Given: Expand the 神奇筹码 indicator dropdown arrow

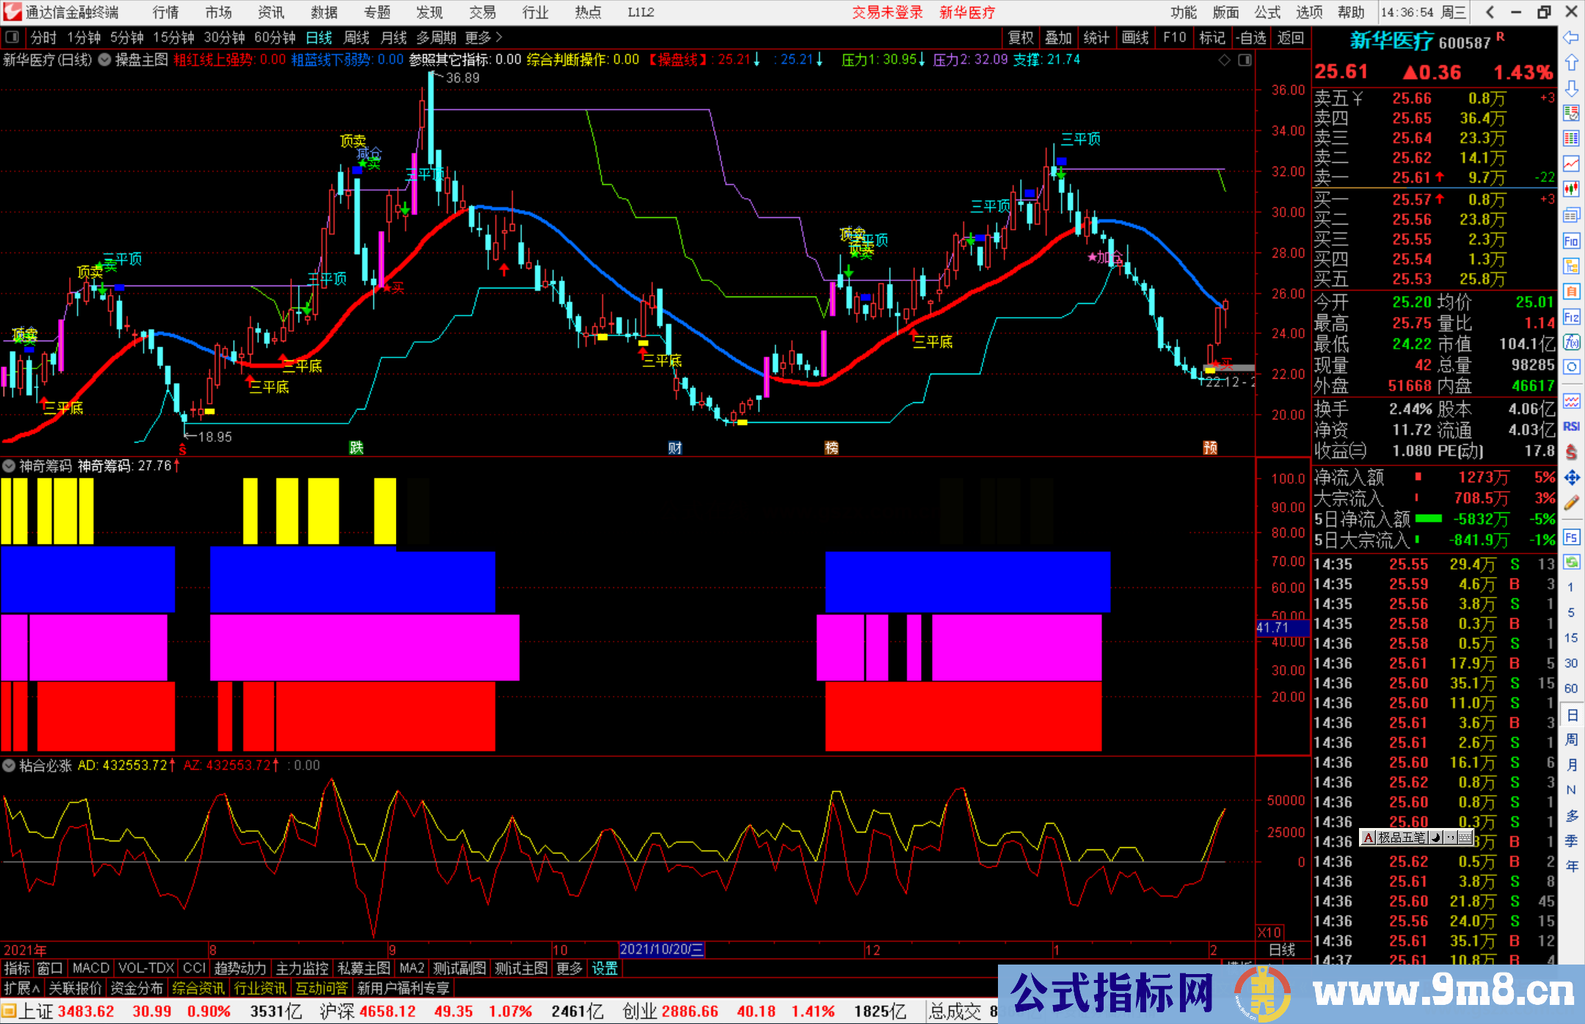Looking at the screenshot, I should (x=9, y=466).
